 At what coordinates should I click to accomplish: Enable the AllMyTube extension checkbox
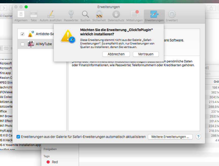click(23, 44)
